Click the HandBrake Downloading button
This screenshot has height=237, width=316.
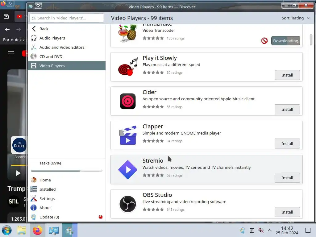285,41
